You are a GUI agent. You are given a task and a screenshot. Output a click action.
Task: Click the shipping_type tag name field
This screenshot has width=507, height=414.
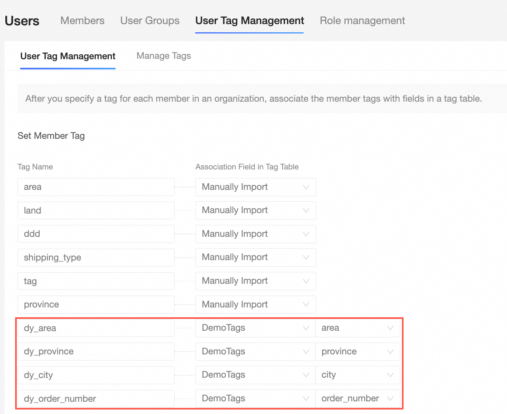(96, 258)
